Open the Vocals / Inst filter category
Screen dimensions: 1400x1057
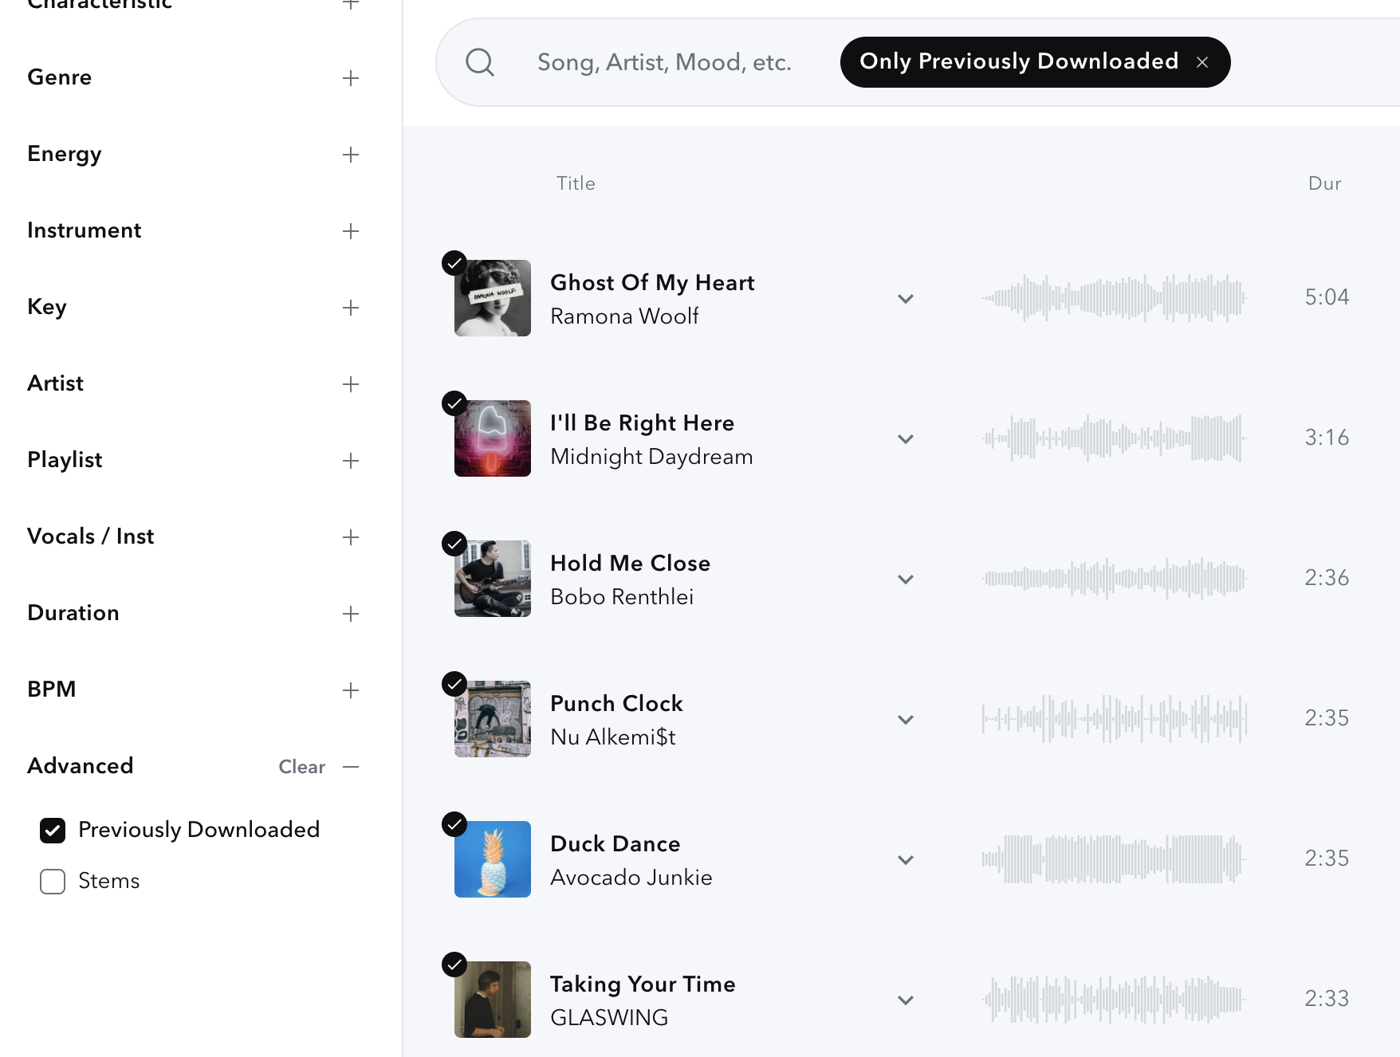[x=194, y=536]
